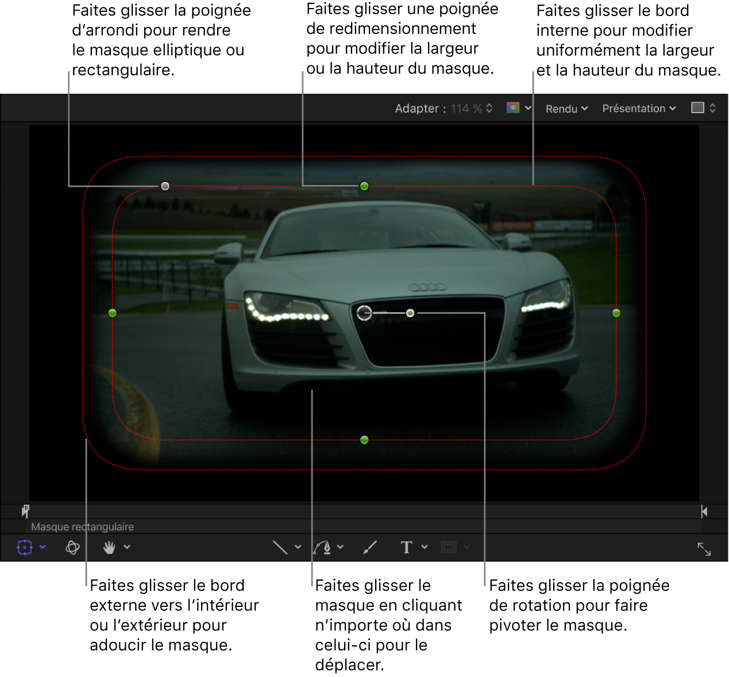Click the dimmed rectangle mask tool

449,547
